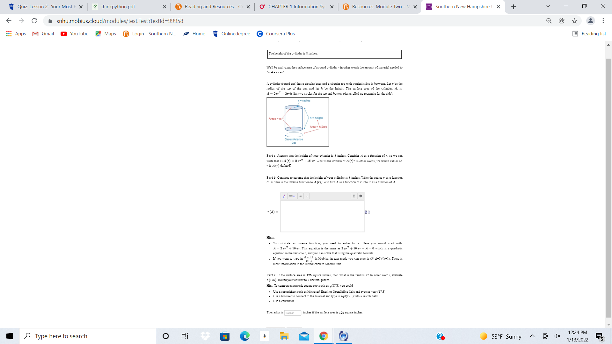Insert a sin(a) function from the math editor toolbar
Image resolution: width=612 pixels, height=344 pixels.
click(292, 196)
